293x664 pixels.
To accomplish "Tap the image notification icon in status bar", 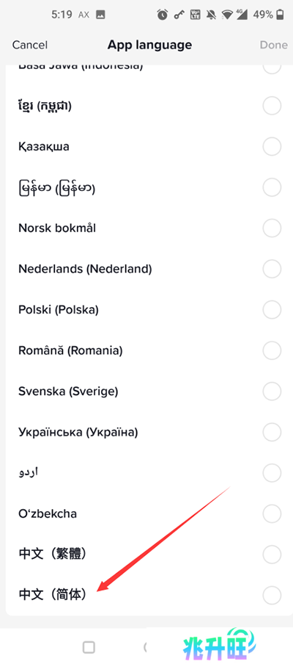I will point(100,15).
